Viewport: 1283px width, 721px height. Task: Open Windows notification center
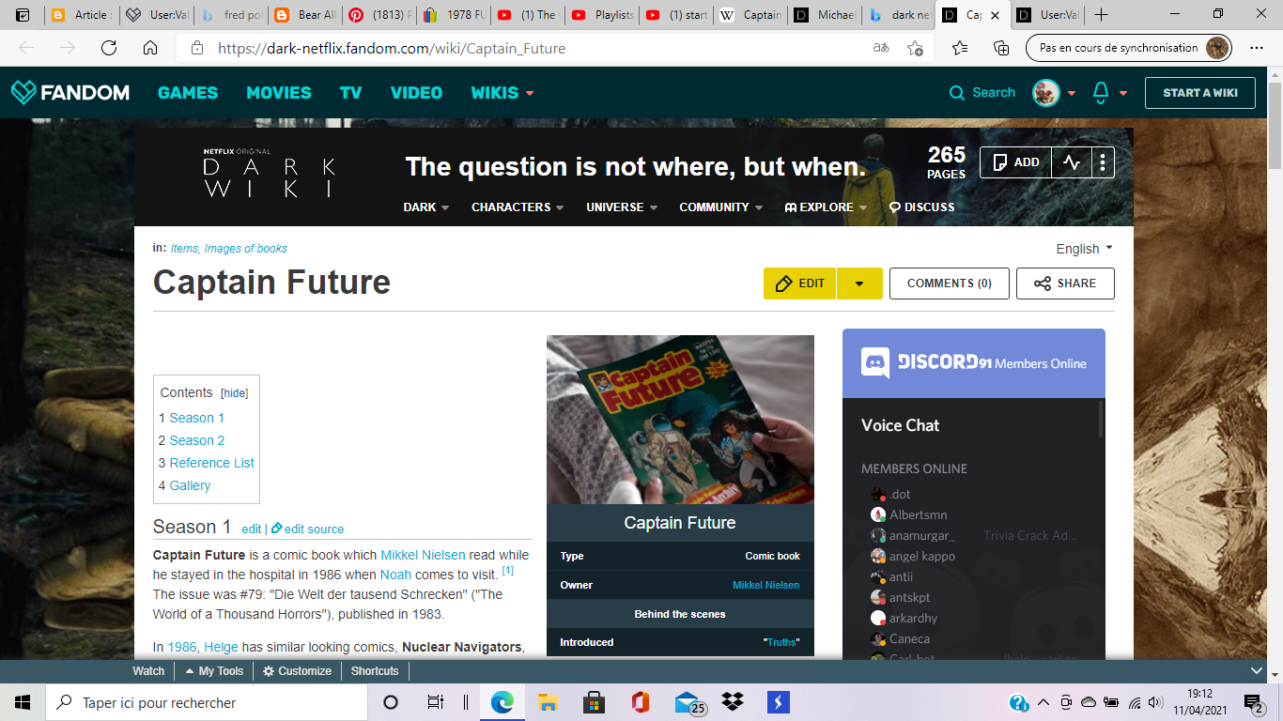tap(1253, 702)
